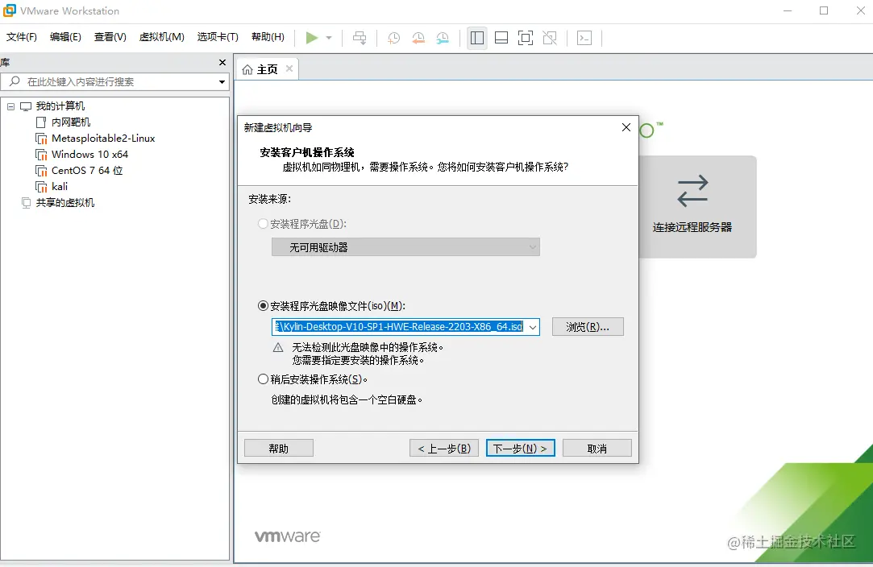Open the 文件(F) menu
The height and width of the screenshot is (567, 873).
(21, 37)
